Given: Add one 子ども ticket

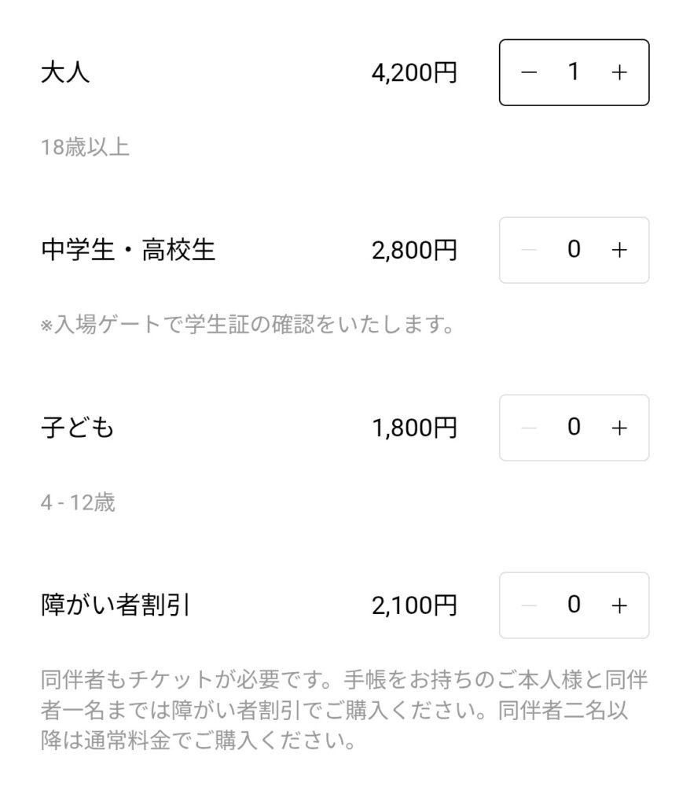Looking at the screenshot, I should click(619, 428).
